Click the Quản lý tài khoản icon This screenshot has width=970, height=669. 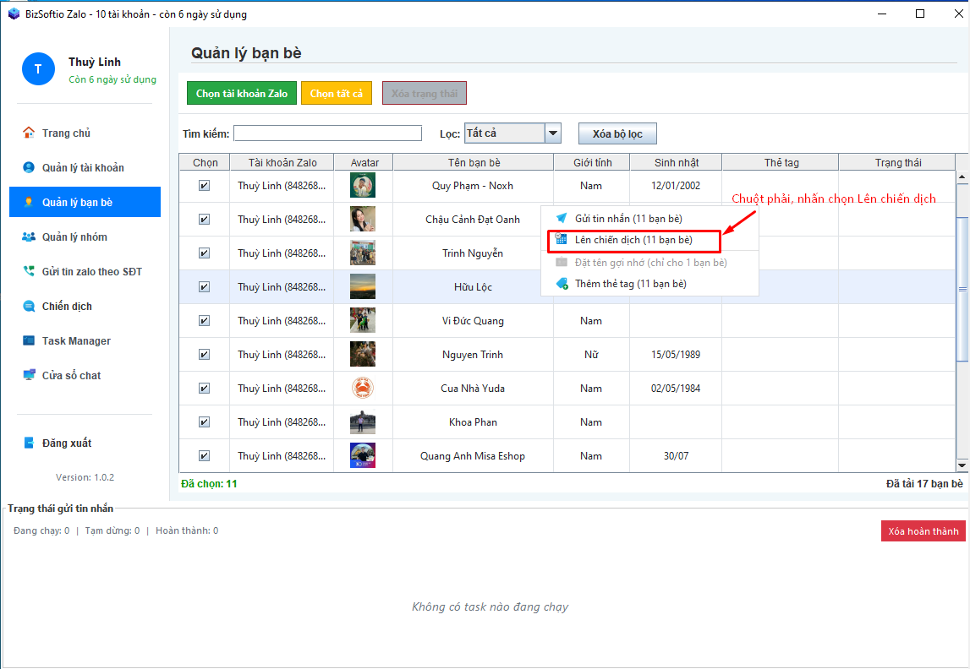point(29,167)
